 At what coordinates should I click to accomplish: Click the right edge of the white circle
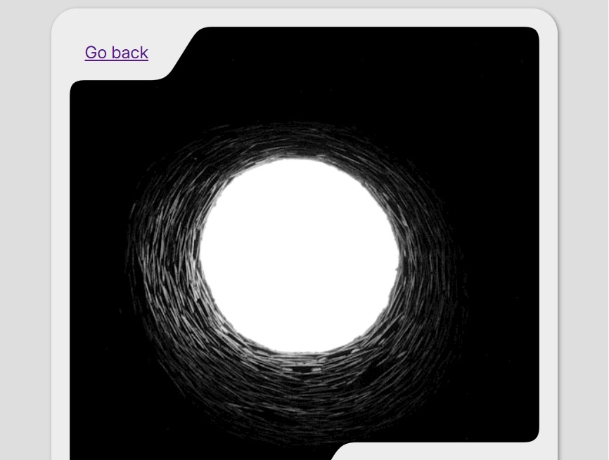399,254
